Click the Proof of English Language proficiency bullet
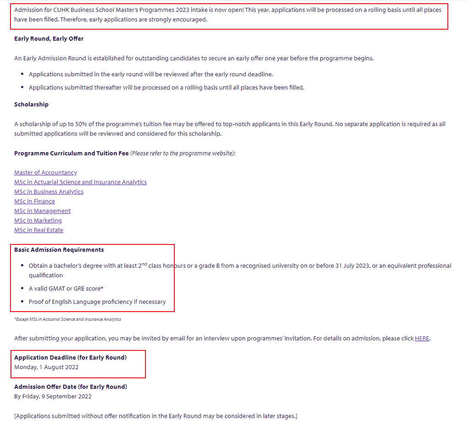 (x=97, y=302)
